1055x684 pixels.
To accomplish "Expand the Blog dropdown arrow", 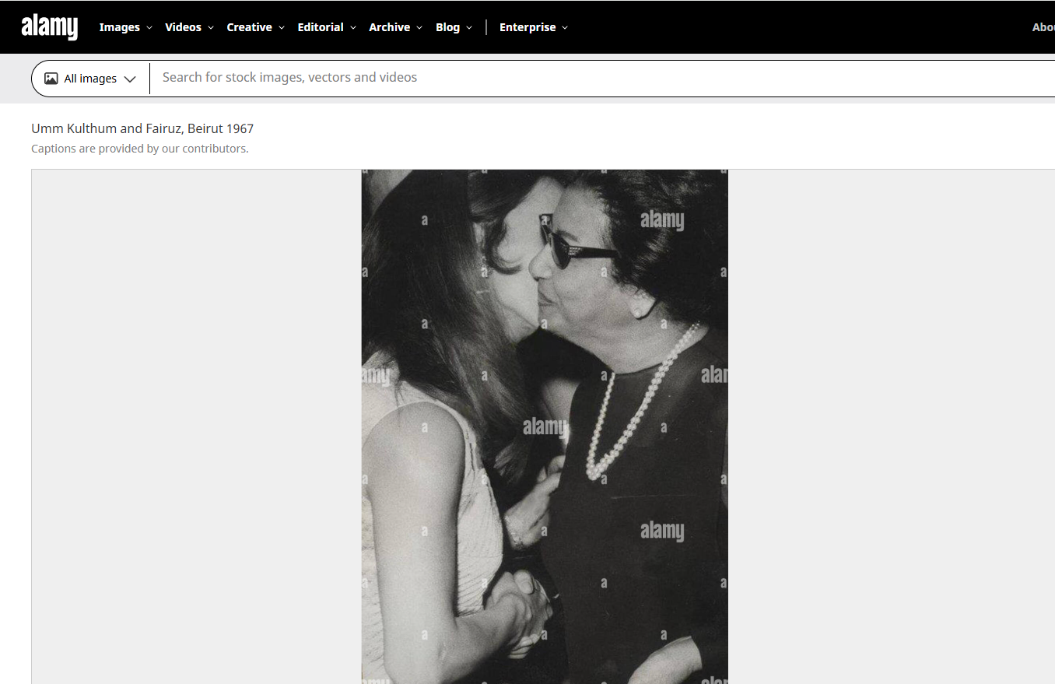I will coord(471,27).
